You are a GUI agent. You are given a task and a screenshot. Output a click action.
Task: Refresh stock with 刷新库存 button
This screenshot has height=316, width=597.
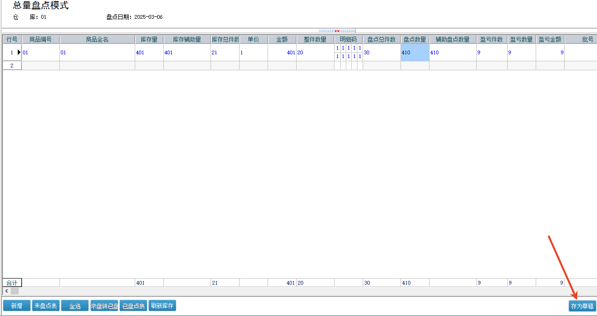162,306
